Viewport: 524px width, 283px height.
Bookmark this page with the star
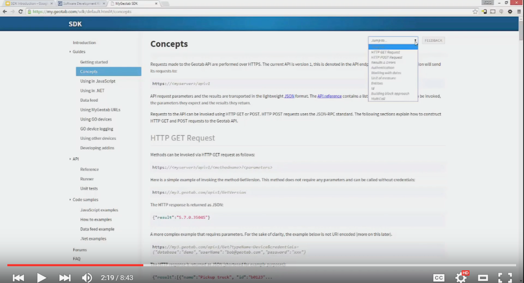coord(475,11)
